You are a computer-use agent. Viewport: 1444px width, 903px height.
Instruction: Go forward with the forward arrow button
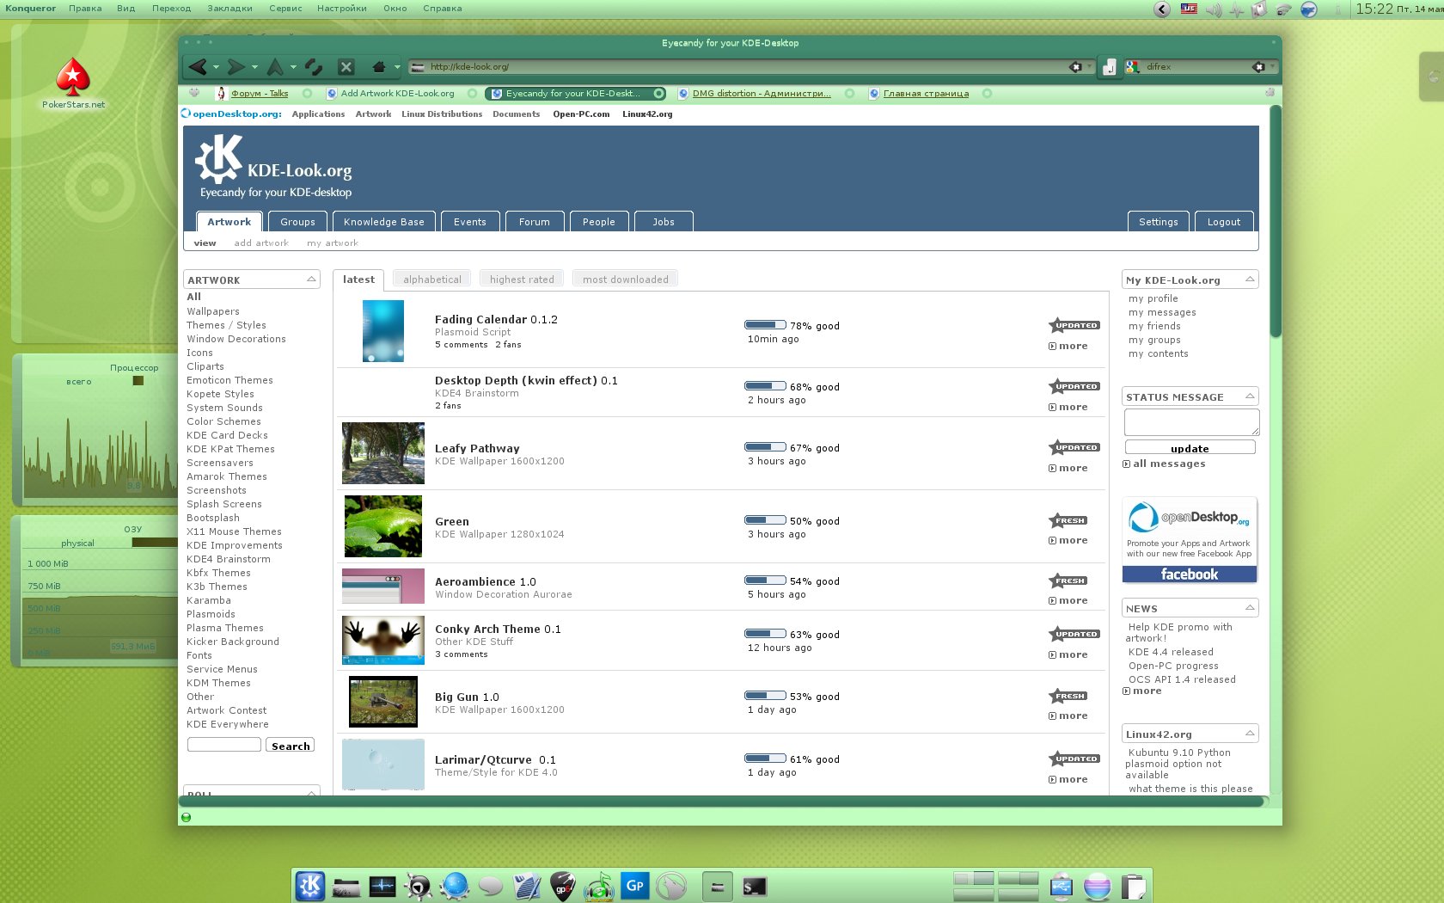coord(236,66)
